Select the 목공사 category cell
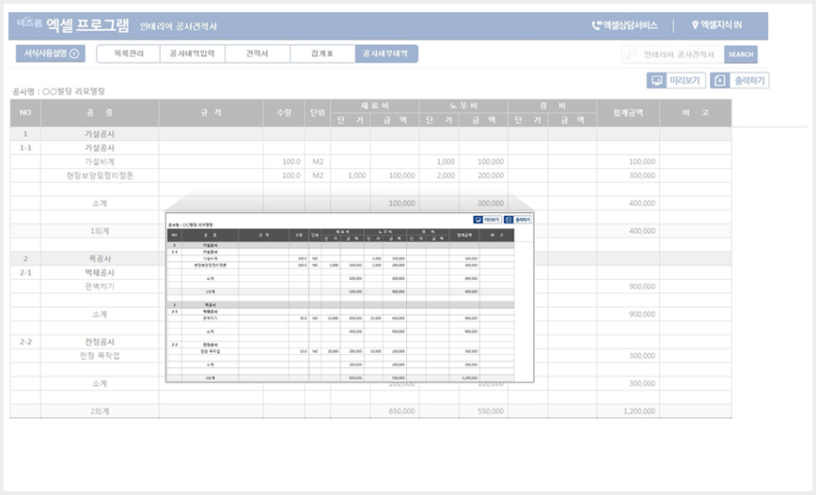 click(100, 258)
